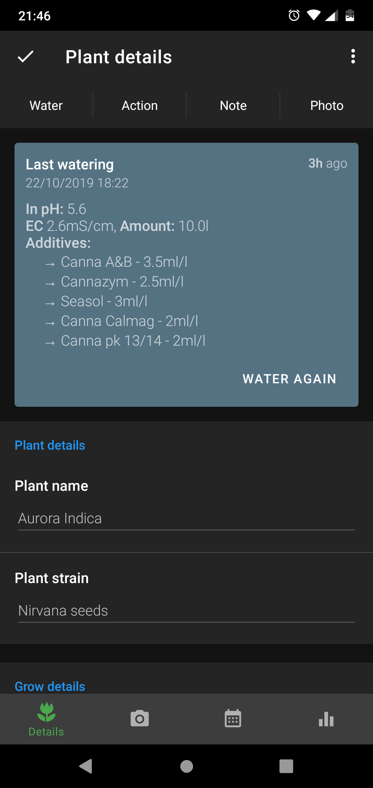The width and height of the screenshot is (373, 788).
Task: Select the Action quick action
Action: [140, 106]
